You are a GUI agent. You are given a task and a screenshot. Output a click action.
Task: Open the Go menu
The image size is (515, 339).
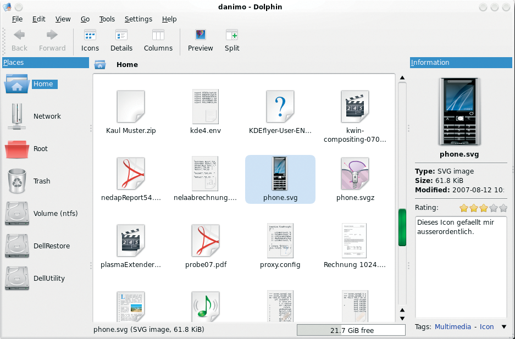(x=85, y=19)
